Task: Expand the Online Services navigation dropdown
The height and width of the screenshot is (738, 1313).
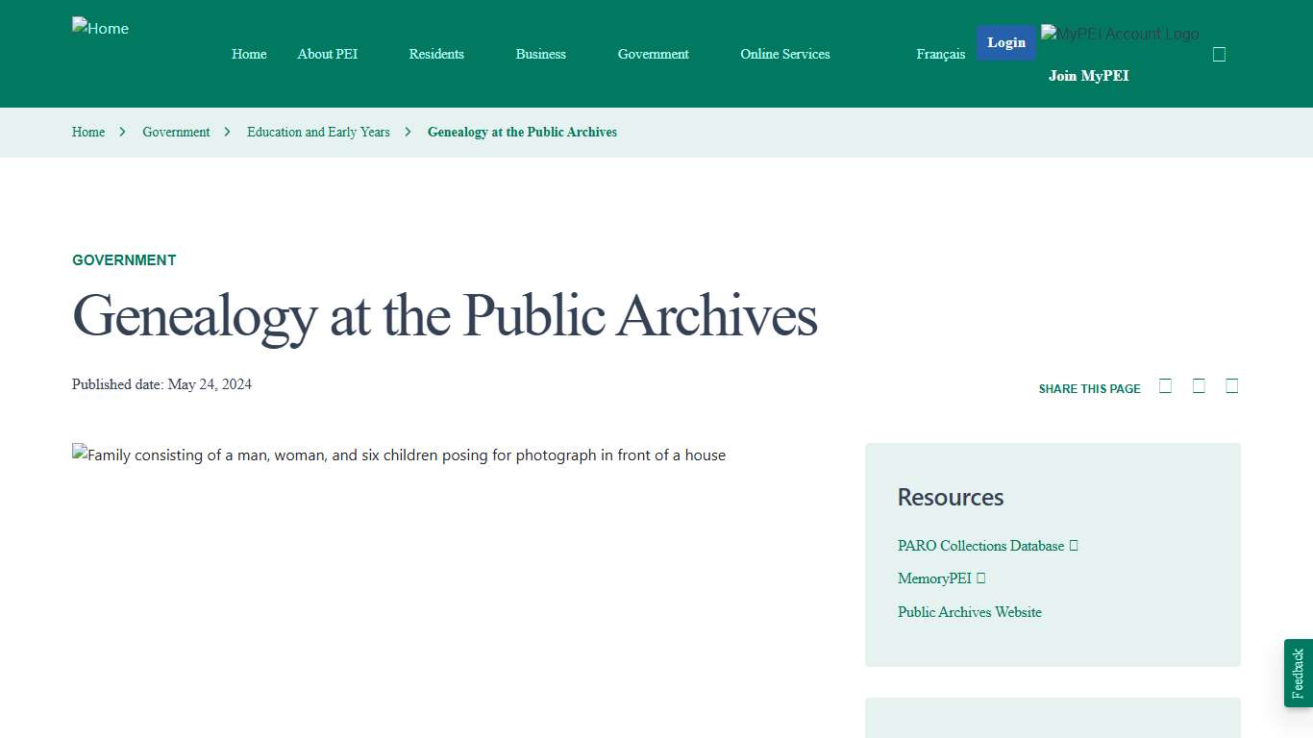Action: (784, 54)
